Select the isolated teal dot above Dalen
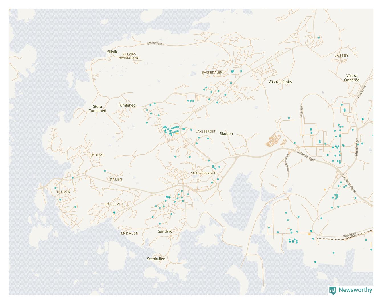This screenshot has height=304, width=382. 105,171
